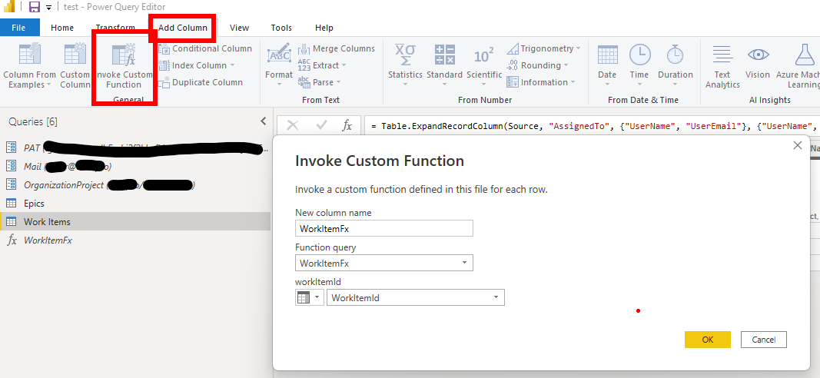Cancel the formula bar edit

293,125
